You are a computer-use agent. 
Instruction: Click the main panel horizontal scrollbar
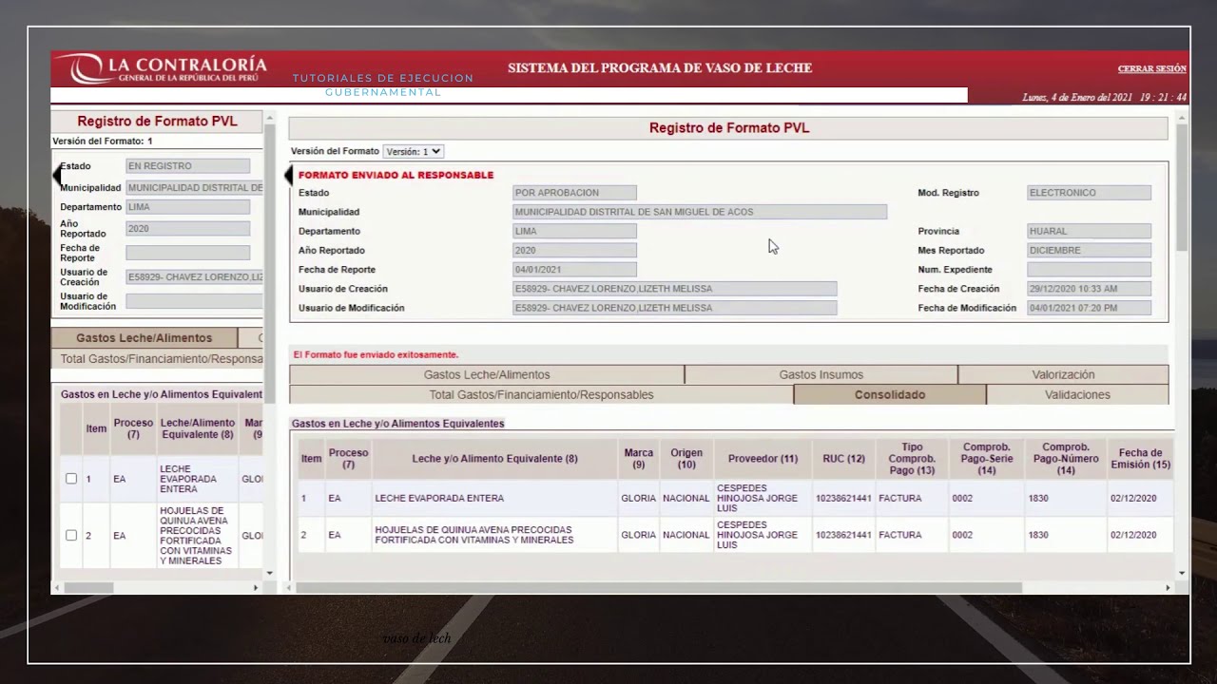[659, 588]
